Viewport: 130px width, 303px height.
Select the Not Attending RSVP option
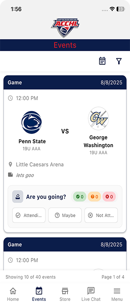(101, 215)
